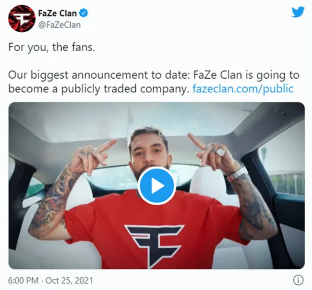
Task: Click the Oct 25, 2021 date
Action: click(x=70, y=280)
